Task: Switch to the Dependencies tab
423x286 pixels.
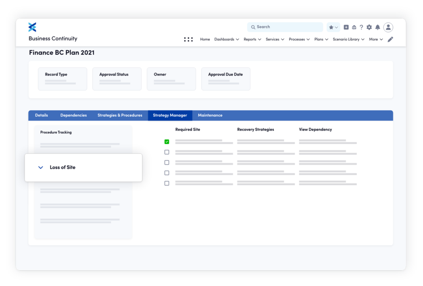Action: tap(74, 115)
